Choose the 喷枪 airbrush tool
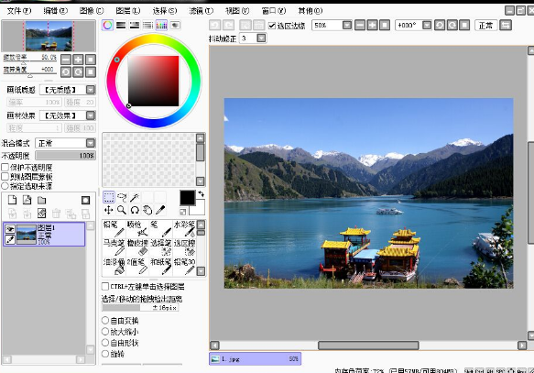 pos(137,229)
